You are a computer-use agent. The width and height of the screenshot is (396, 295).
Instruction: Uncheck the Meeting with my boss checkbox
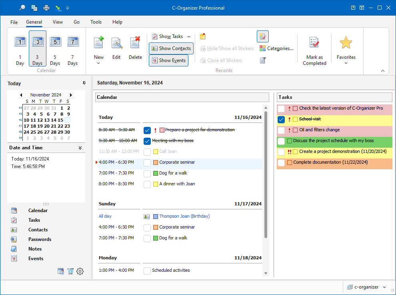pos(147,141)
